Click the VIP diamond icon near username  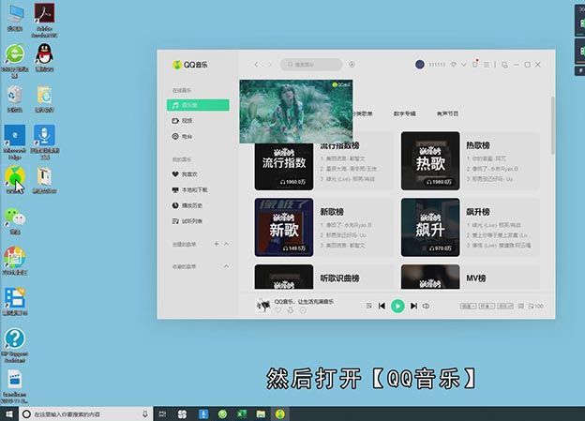pos(454,65)
